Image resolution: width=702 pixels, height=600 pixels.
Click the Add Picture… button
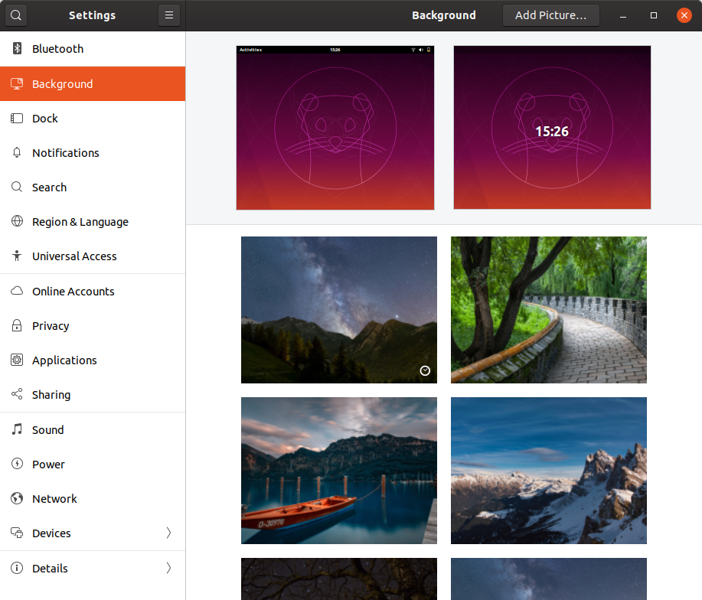point(550,15)
